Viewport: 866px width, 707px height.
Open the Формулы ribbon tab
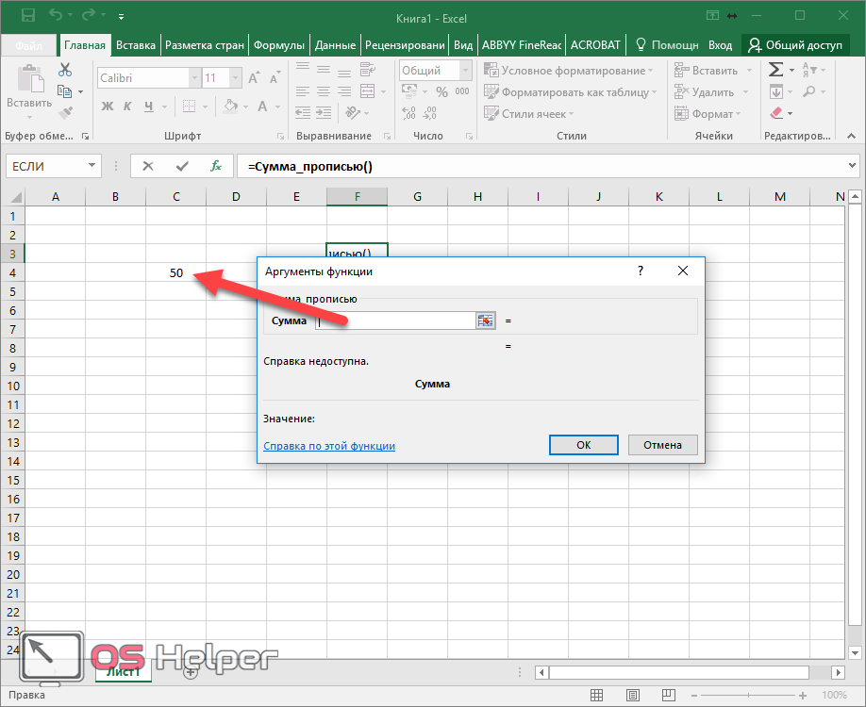click(x=279, y=44)
